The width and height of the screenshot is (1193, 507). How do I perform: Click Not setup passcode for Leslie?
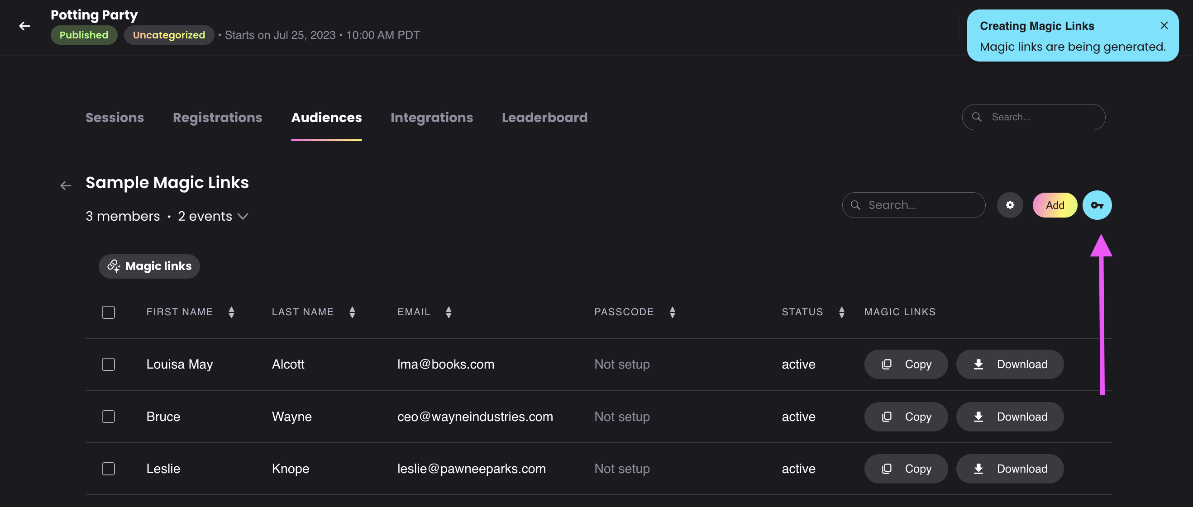point(621,469)
